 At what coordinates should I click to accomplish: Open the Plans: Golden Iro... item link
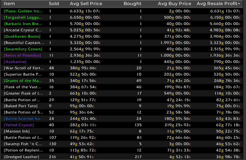coord(23,11)
